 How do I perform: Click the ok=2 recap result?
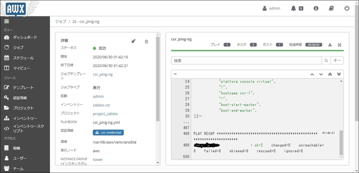[258, 145]
